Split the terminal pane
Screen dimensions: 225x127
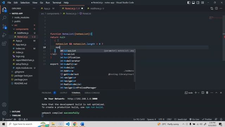coord(202,93)
